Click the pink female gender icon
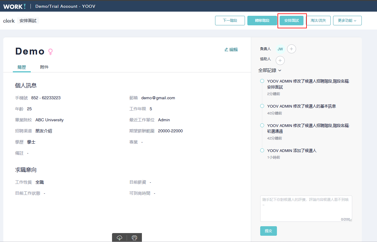 [50, 52]
